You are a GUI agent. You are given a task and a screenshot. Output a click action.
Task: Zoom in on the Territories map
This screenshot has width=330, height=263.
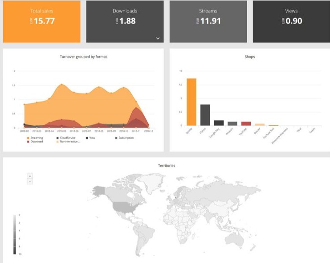coord(30,176)
